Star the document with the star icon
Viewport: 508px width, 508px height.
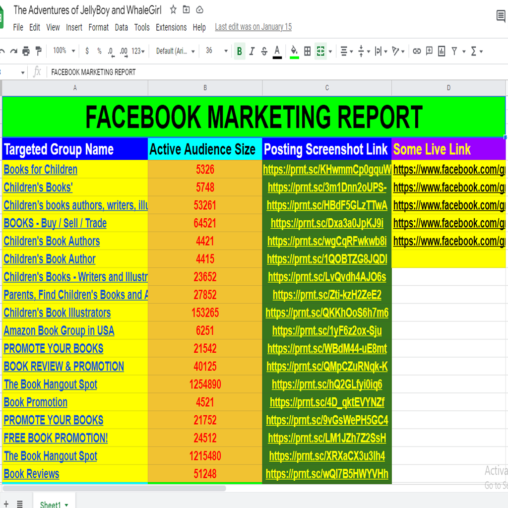(173, 10)
